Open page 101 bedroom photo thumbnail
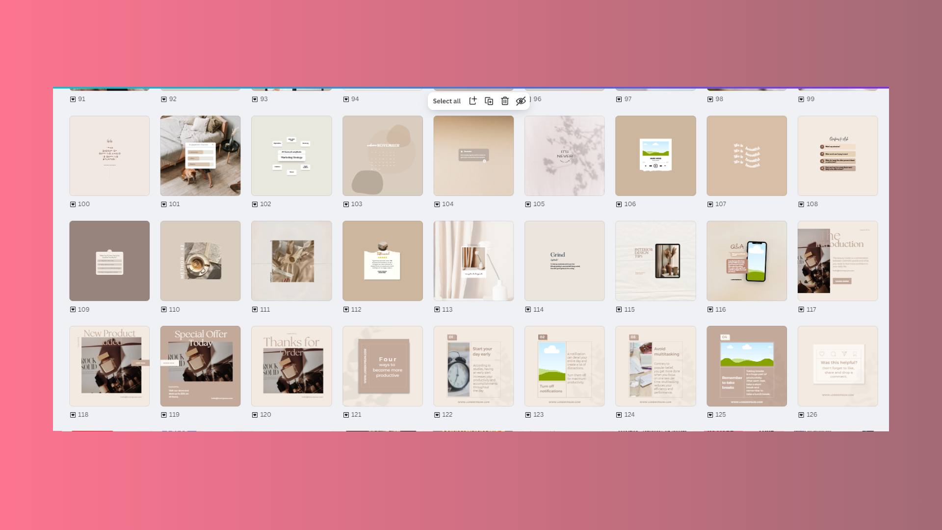This screenshot has width=942, height=530. pos(200,156)
